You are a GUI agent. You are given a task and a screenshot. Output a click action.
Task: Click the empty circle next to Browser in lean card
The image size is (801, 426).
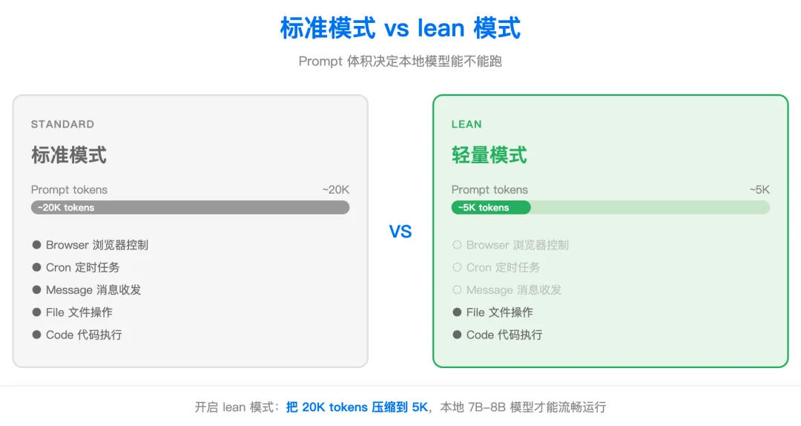click(x=457, y=245)
